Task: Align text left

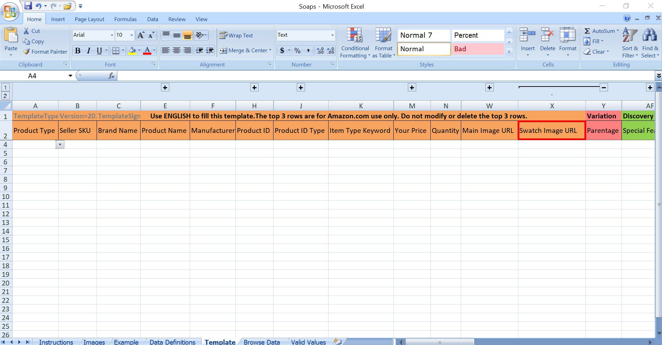Action: [166, 51]
